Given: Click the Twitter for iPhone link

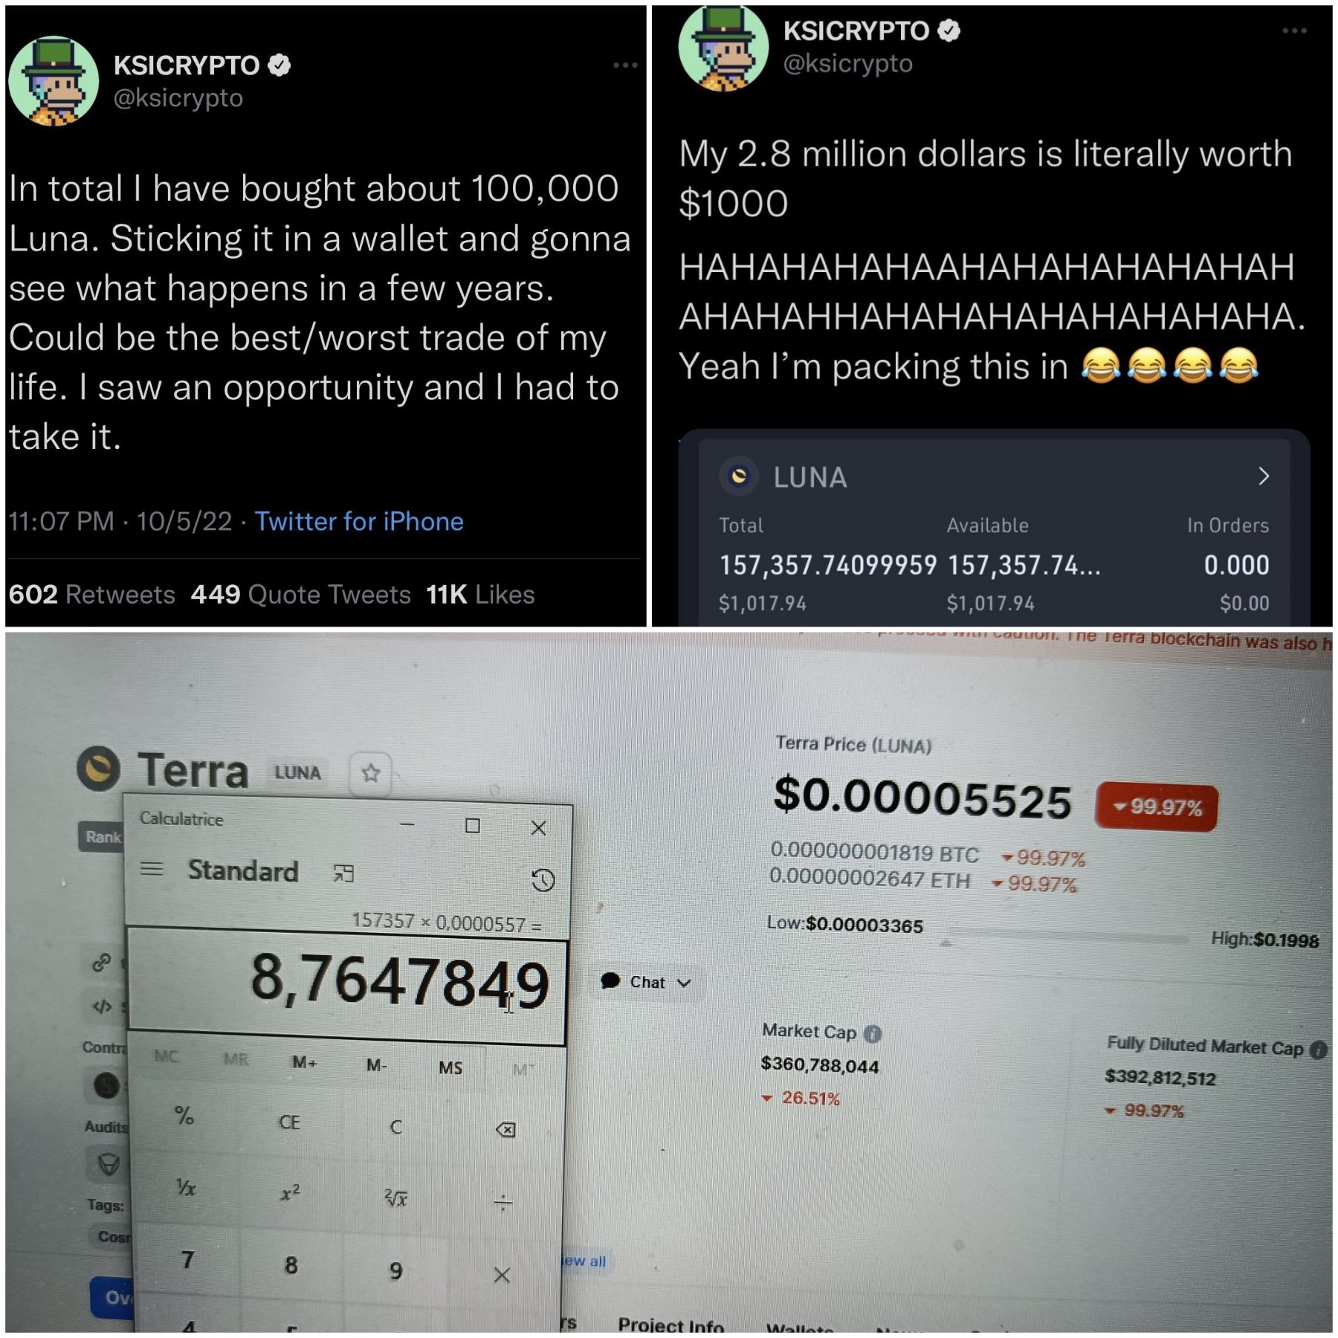Looking at the screenshot, I should click(359, 521).
